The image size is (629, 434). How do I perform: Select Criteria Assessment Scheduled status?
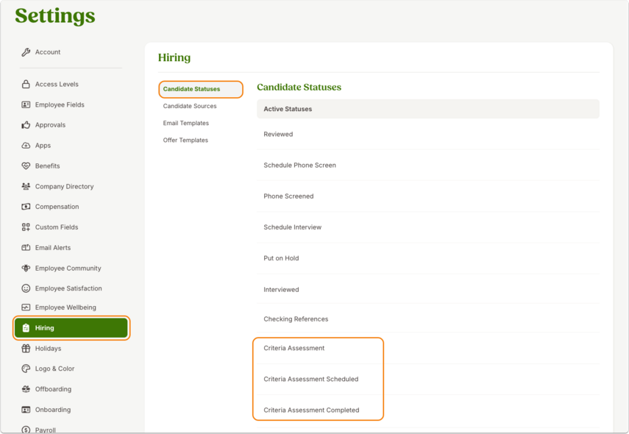click(x=428, y=379)
